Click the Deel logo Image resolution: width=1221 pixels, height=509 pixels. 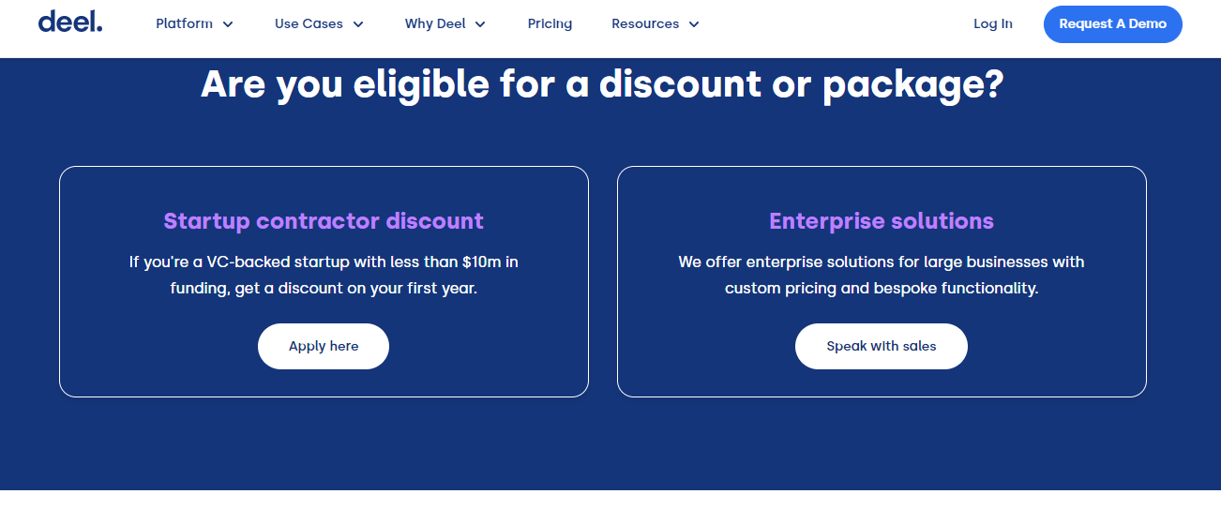pyautogui.click(x=70, y=22)
